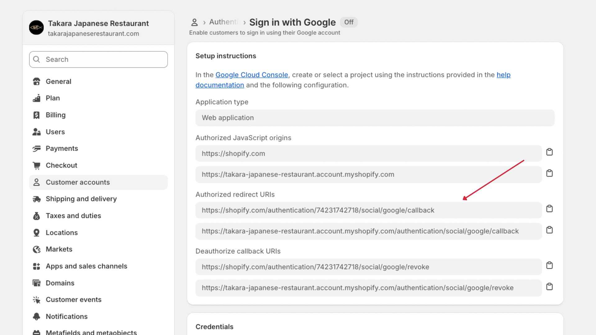Click the Takara Japanese Restaurant store logo
The image size is (596, 335).
point(36,28)
